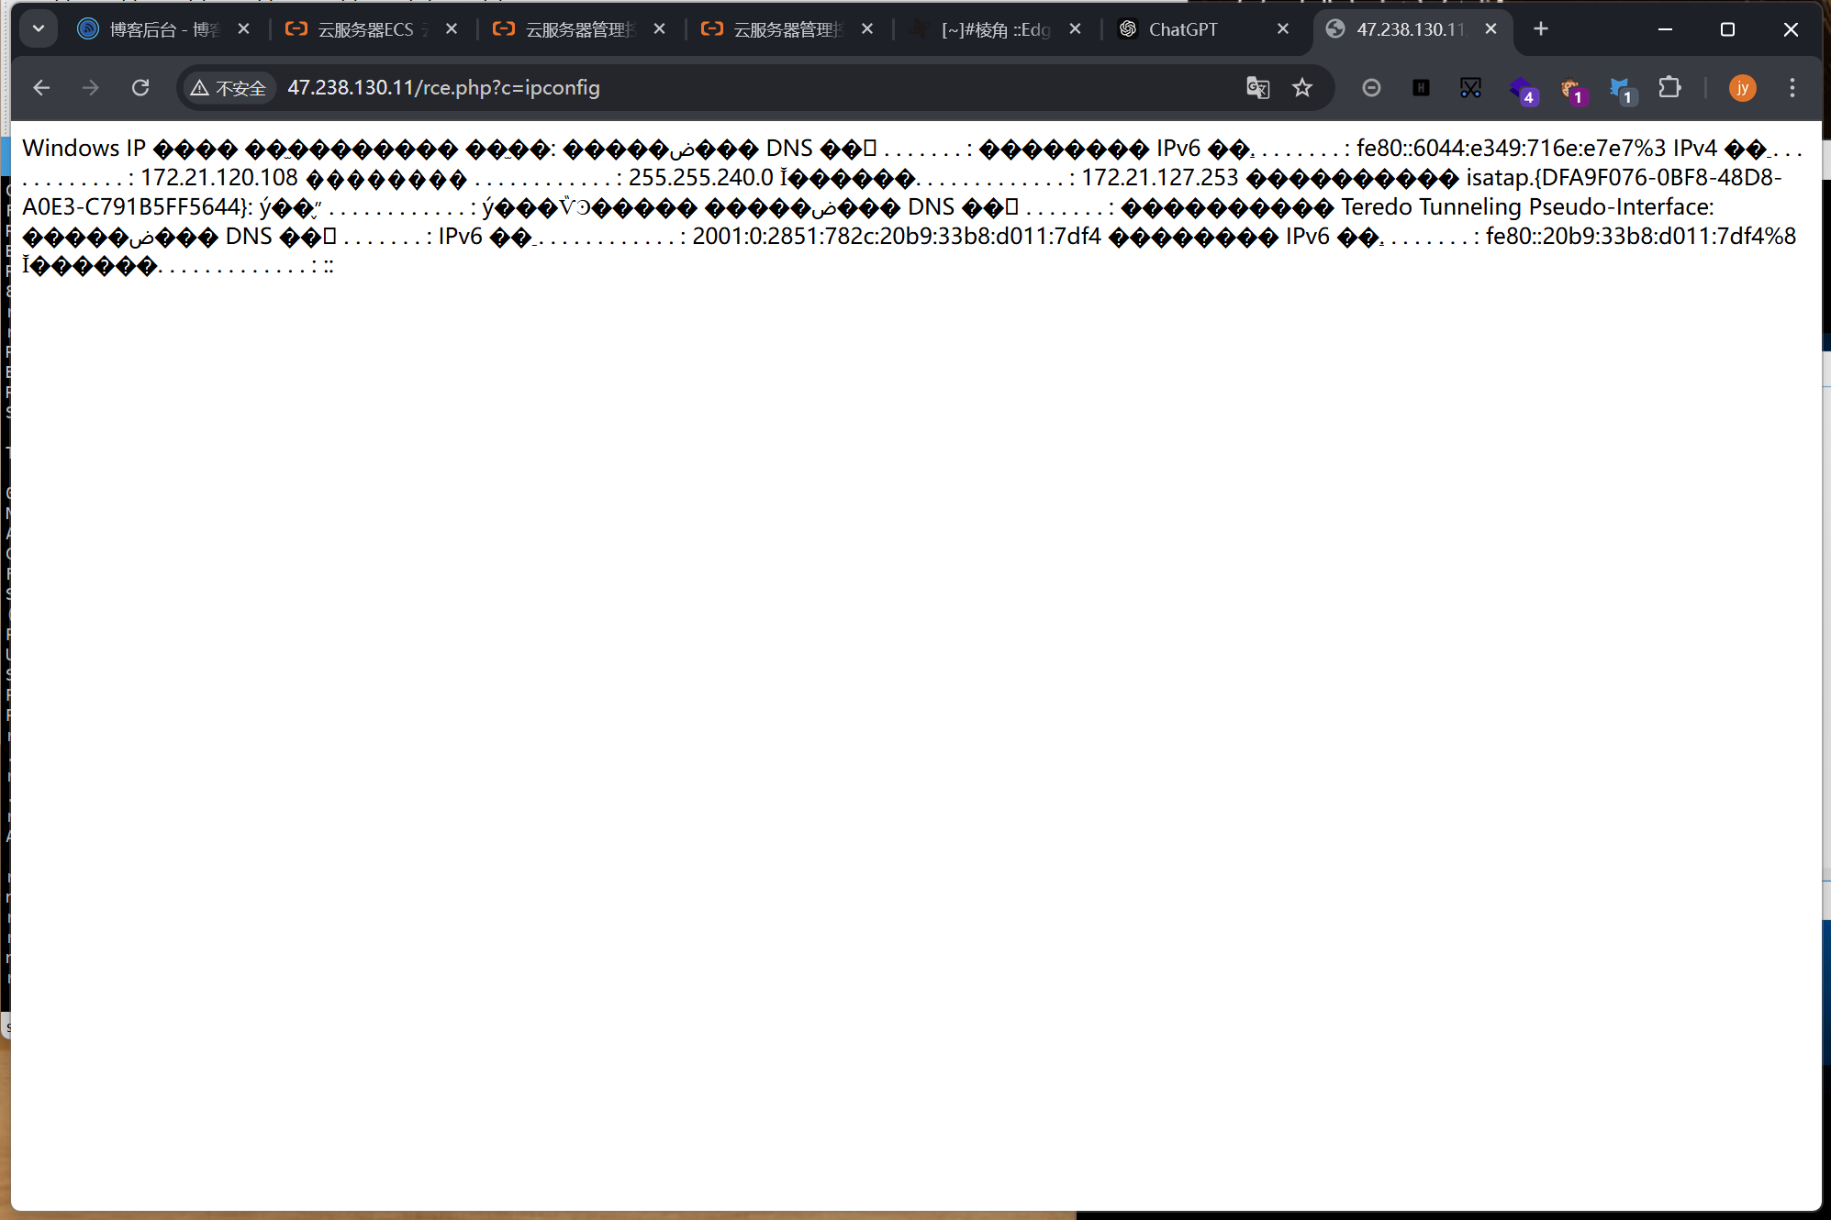Expand the tab search dropdown arrow
This screenshot has height=1220, width=1831.
point(39,28)
